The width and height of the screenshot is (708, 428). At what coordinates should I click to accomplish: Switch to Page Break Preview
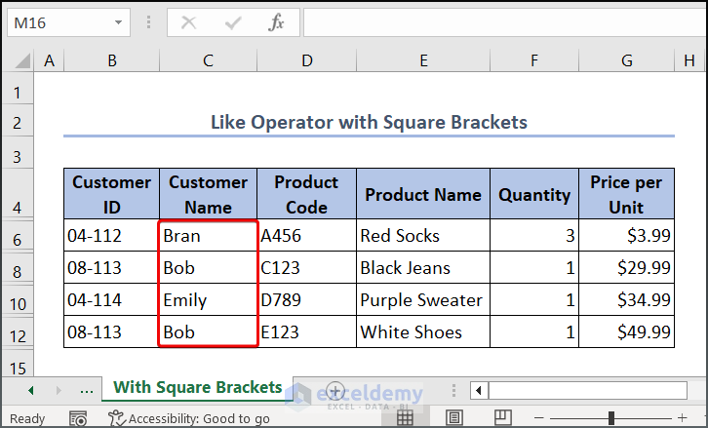point(502,418)
